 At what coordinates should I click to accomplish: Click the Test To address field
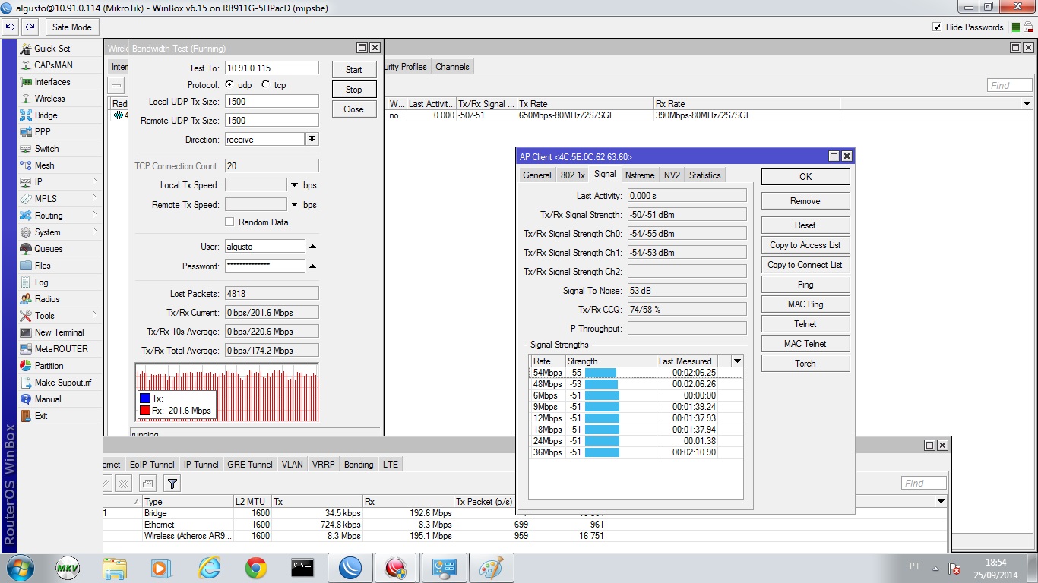point(271,68)
